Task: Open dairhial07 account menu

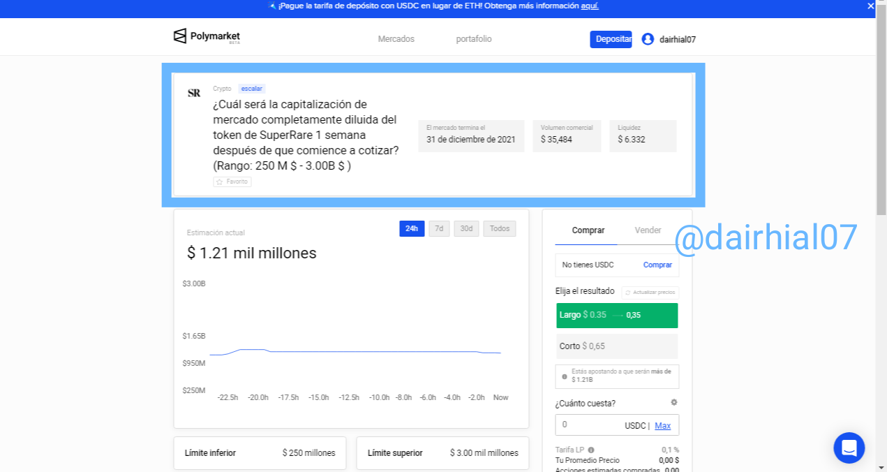Action: (x=678, y=40)
